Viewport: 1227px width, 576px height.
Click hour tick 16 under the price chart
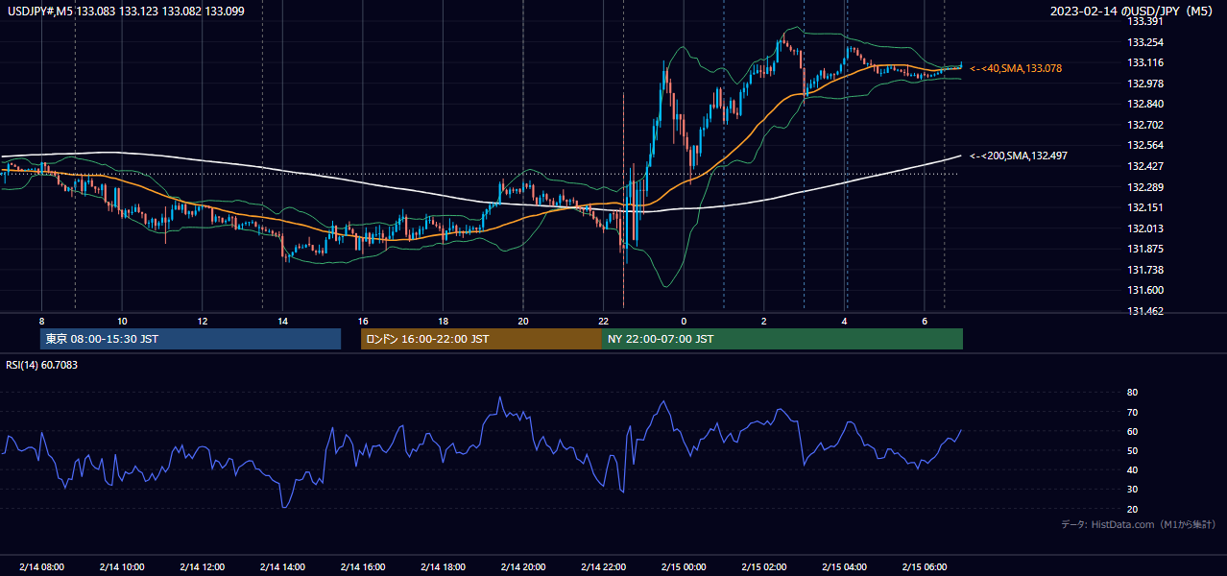coord(363,321)
